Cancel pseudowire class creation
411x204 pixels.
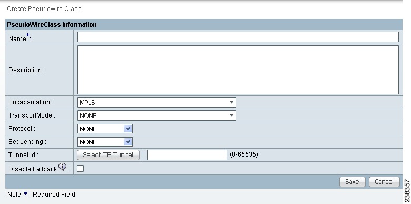384,182
